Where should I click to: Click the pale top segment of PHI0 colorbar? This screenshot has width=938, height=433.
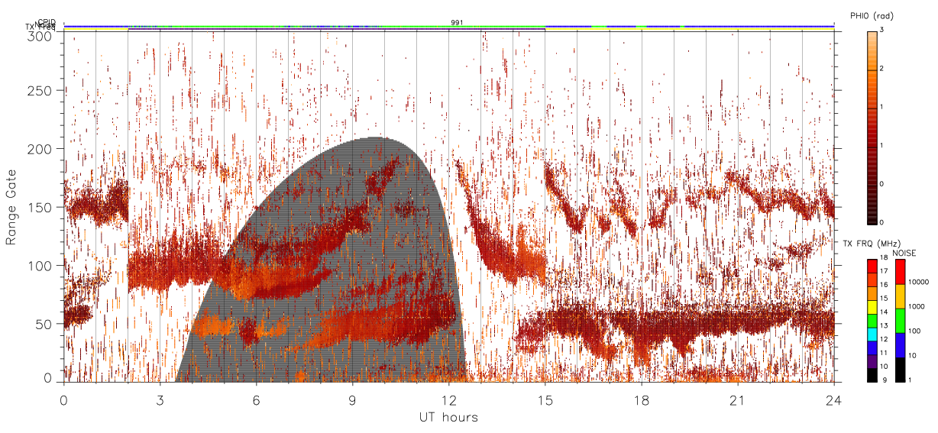click(x=872, y=50)
